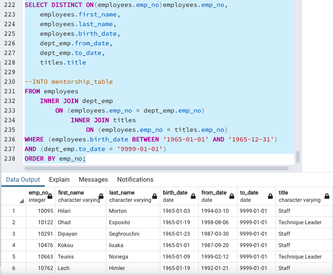
Task: Click from_date cell 1992-01-21
Action: click(218, 268)
